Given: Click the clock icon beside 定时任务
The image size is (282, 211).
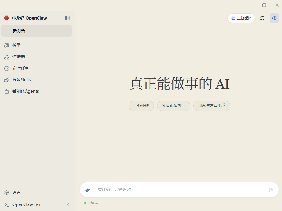Looking at the screenshot, I should (x=7, y=68).
